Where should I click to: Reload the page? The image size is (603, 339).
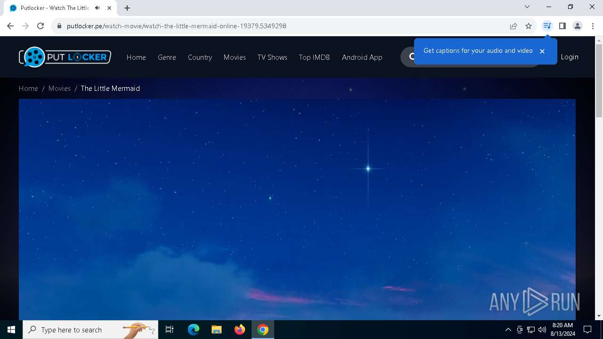(41, 26)
